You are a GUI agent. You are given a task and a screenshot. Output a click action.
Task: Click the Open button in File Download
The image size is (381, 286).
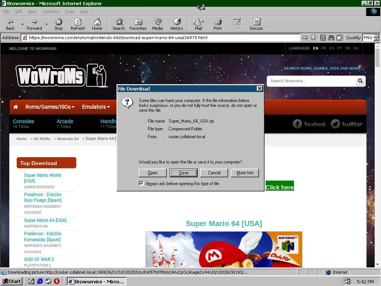[x=153, y=173]
